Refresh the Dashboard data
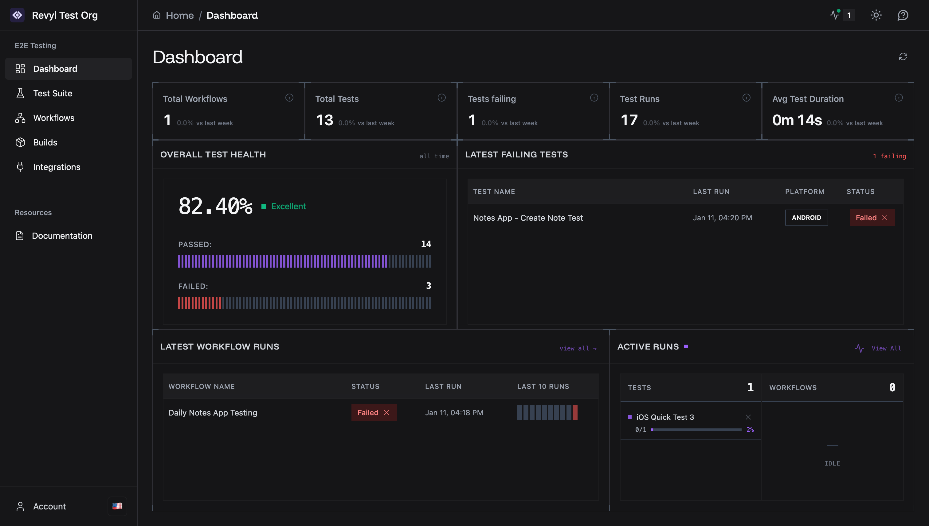 903,57
